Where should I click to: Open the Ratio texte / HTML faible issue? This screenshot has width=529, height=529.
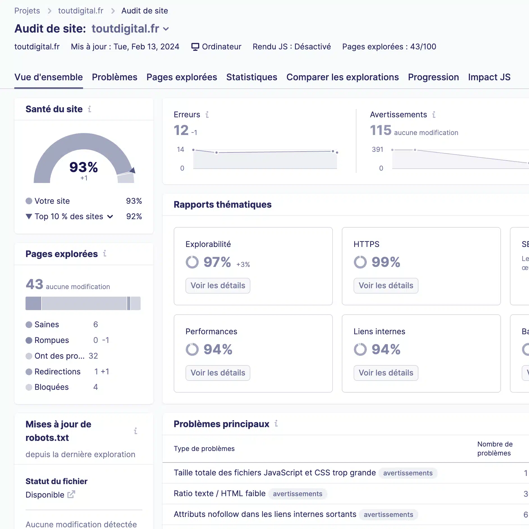click(x=219, y=493)
